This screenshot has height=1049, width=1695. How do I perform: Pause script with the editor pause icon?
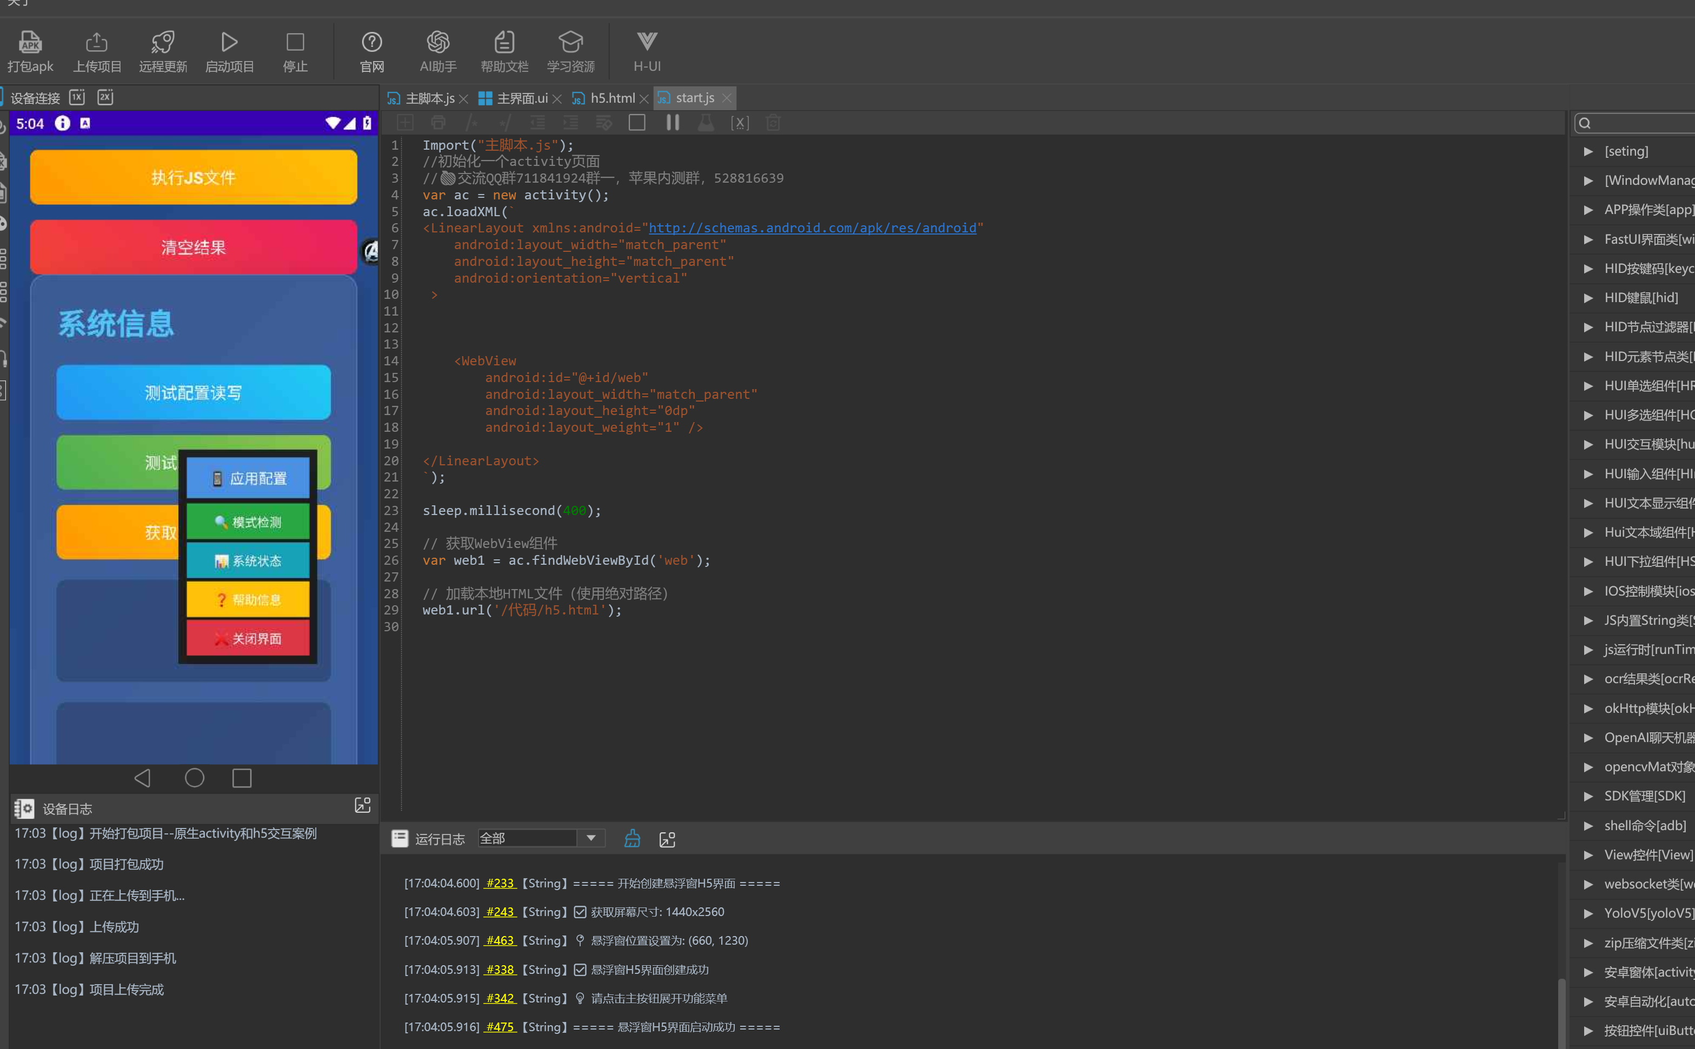tap(672, 123)
